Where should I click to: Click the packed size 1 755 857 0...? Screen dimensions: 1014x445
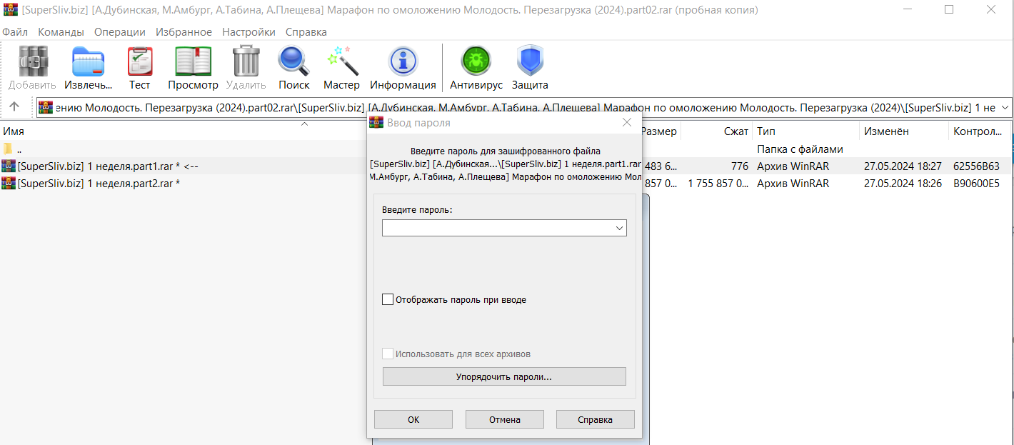coord(718,184)
